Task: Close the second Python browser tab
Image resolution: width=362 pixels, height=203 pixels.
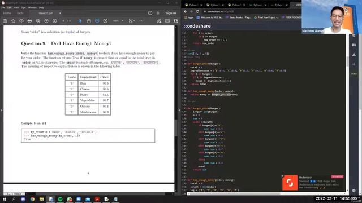Action: tap(223, 5)
